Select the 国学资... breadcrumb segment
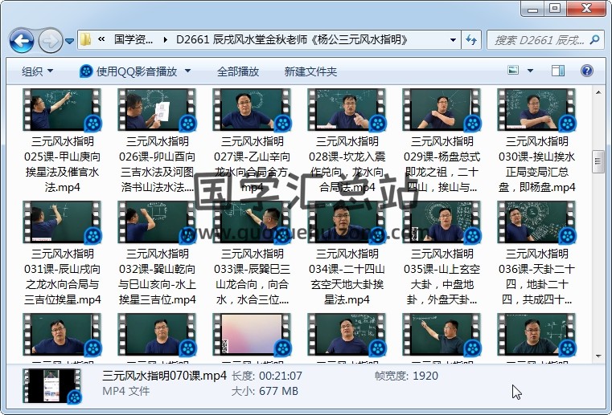Image resolution: width=612 pixels, height=415 pixels. pyautogui.click(x=133, y=39)
